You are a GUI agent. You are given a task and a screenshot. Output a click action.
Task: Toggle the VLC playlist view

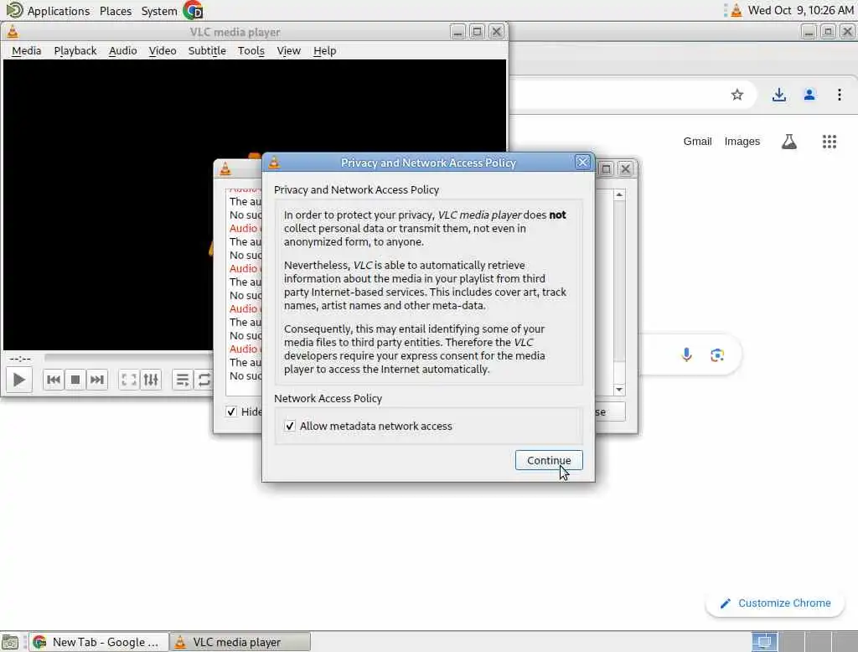tap(182, 380)
